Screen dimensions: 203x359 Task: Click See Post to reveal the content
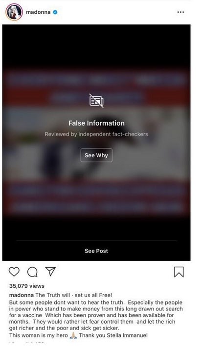96,251
